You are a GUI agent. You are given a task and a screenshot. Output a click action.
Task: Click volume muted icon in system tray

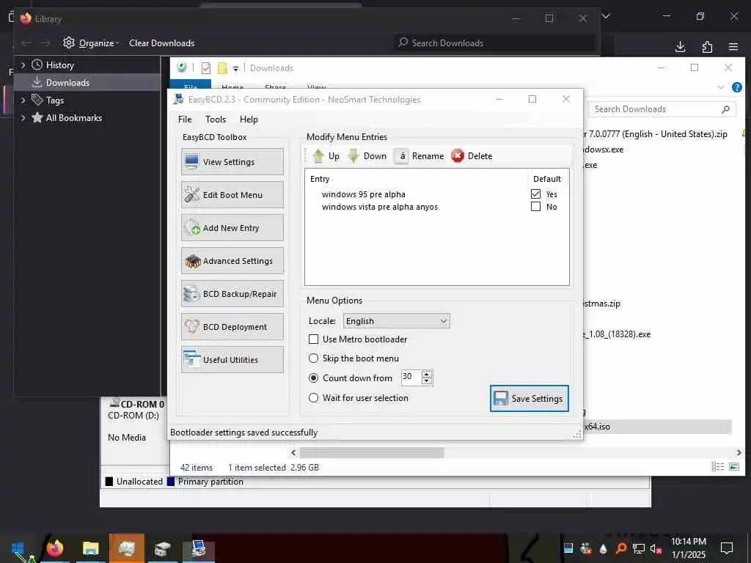(656, 548)
